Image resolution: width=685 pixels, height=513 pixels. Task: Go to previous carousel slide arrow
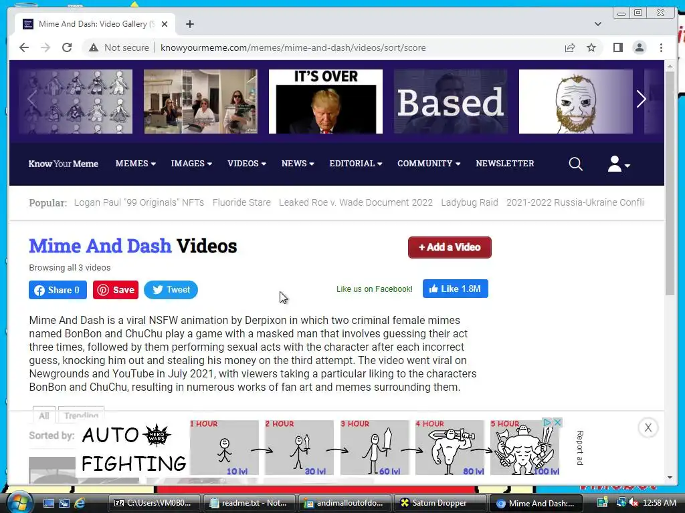coord(31,99)
